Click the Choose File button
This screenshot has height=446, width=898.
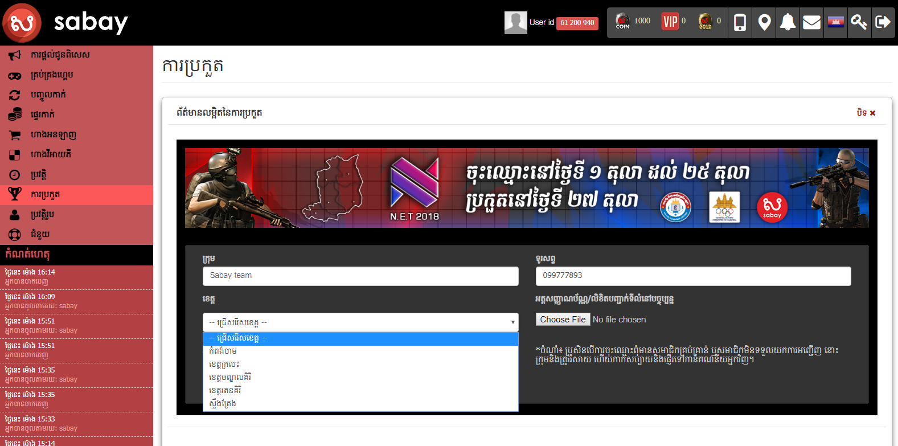coord(563,320)
